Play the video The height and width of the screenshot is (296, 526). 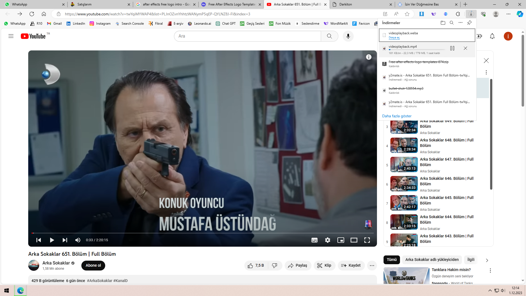52,240
